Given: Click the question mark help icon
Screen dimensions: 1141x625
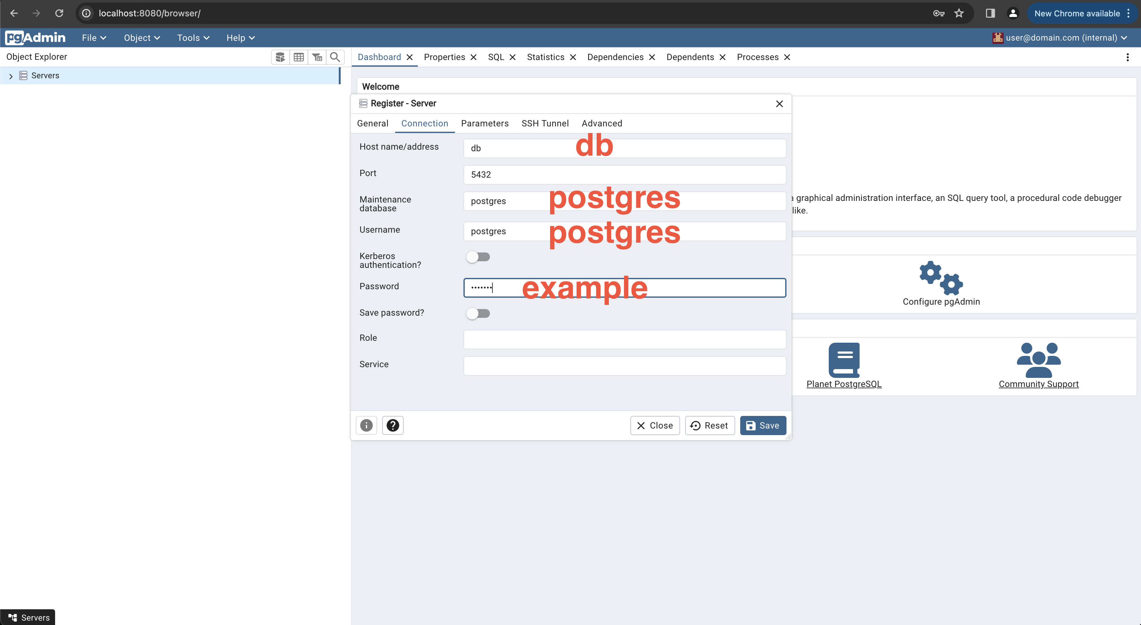Looking at the screenshot, I should [392, 425].
